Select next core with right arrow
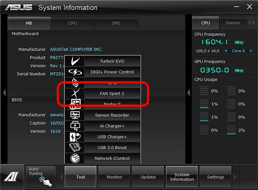This screenshot has width=258, height=190. point(251,51)
